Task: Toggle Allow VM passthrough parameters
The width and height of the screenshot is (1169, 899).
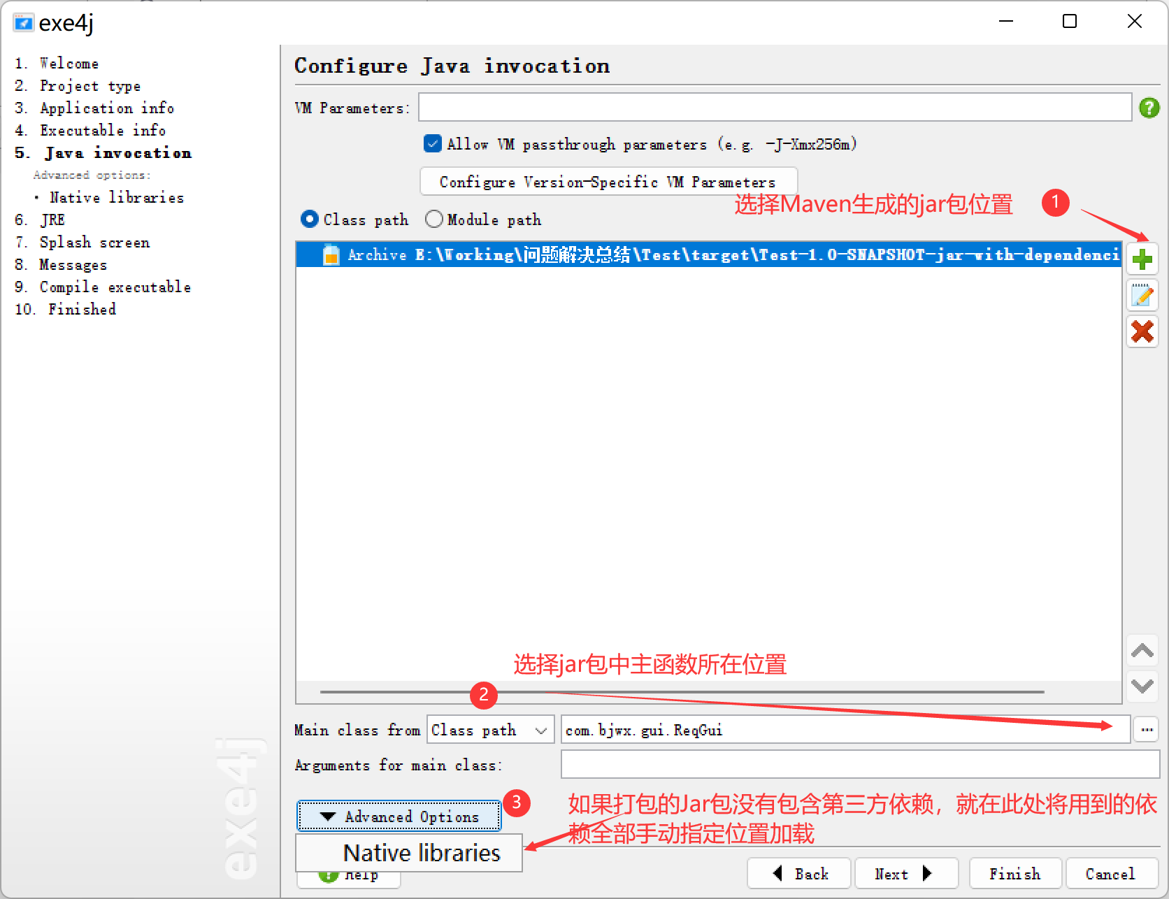Action: 432,143
